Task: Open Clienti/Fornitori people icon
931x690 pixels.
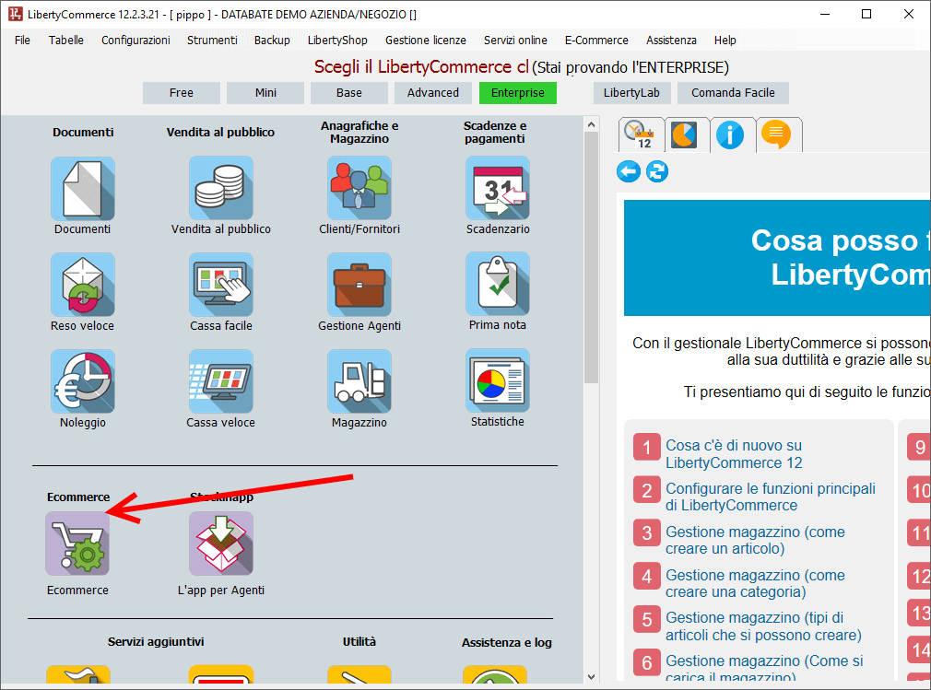Action: click(359, 188)
